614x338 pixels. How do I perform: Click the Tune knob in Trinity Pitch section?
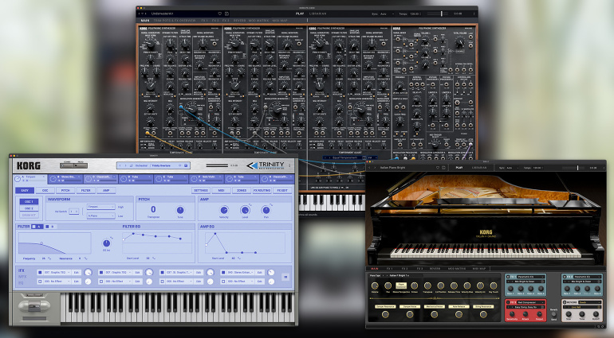click(x=180, y=211)
